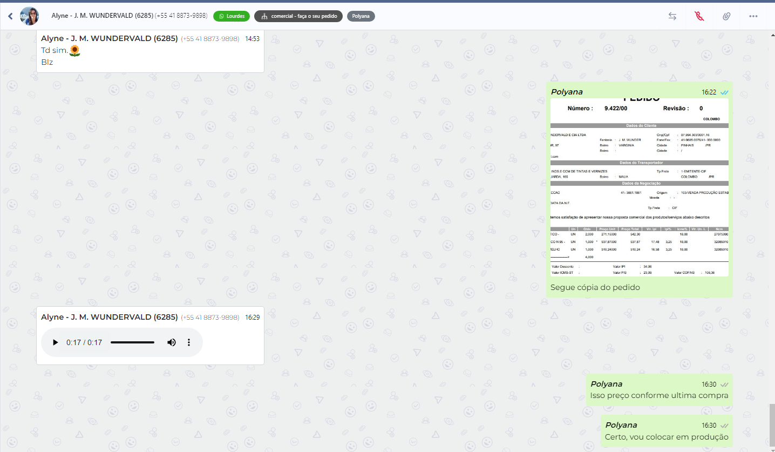Click the 'Segue cópia do pedido' caption

[x=595, y=287]
